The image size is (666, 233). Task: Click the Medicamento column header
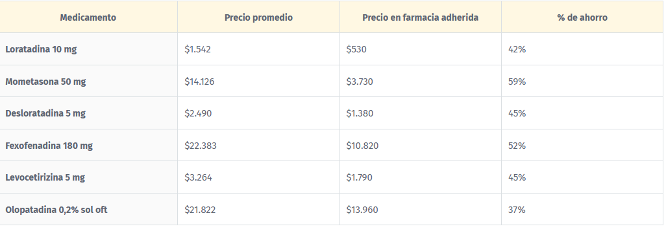click(88, 17)
